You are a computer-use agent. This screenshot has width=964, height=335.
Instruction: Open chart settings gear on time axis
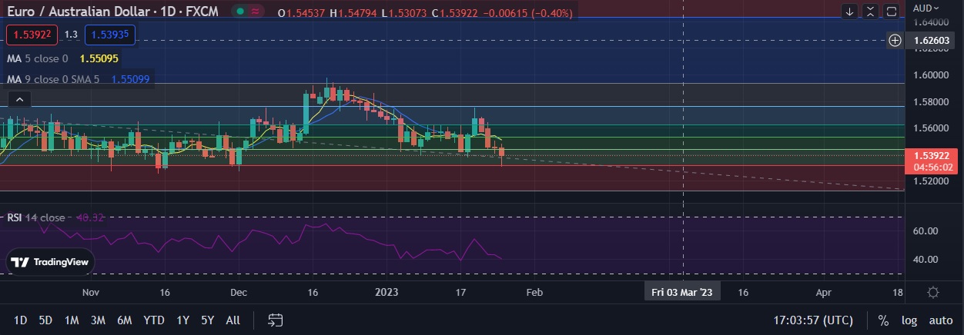[x=932, y=292]
